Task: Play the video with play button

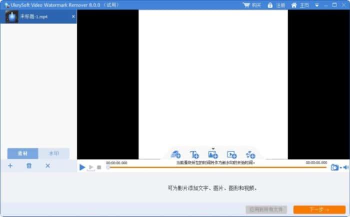Action: click(x=82, y=167)
